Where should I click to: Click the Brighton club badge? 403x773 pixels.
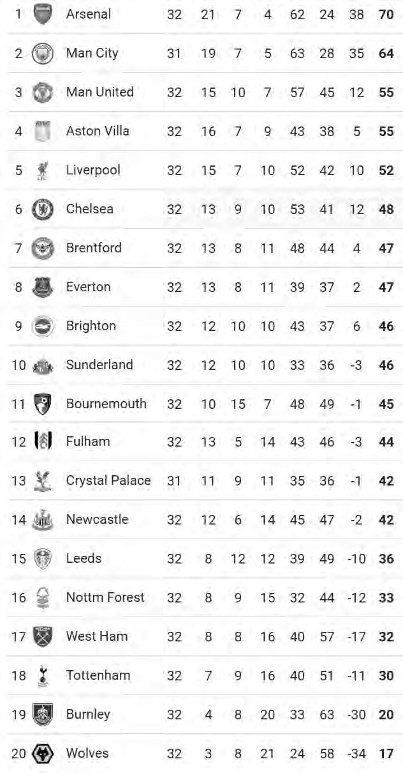43,326
